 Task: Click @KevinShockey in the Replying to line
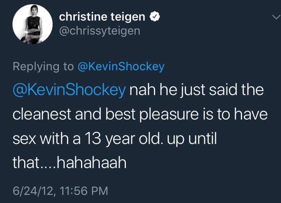point(121,66)
